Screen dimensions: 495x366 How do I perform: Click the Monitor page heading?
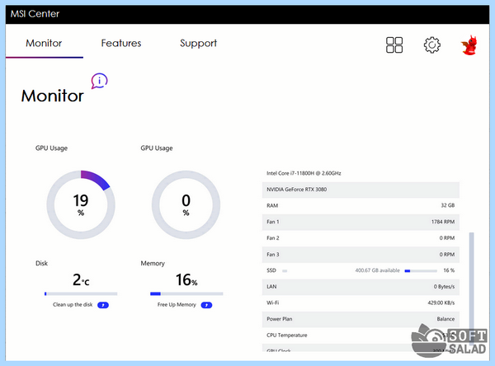coord(53,96)
